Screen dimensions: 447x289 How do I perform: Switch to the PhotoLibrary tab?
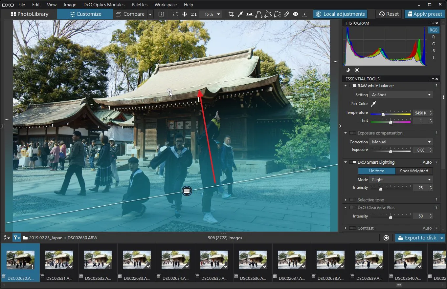pos(30,14)
